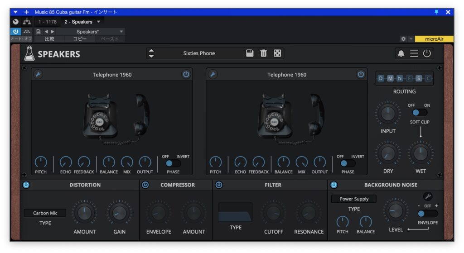The image size is (464, 253).
Task: Delete the preset with the trash icon
Action: 263,53
